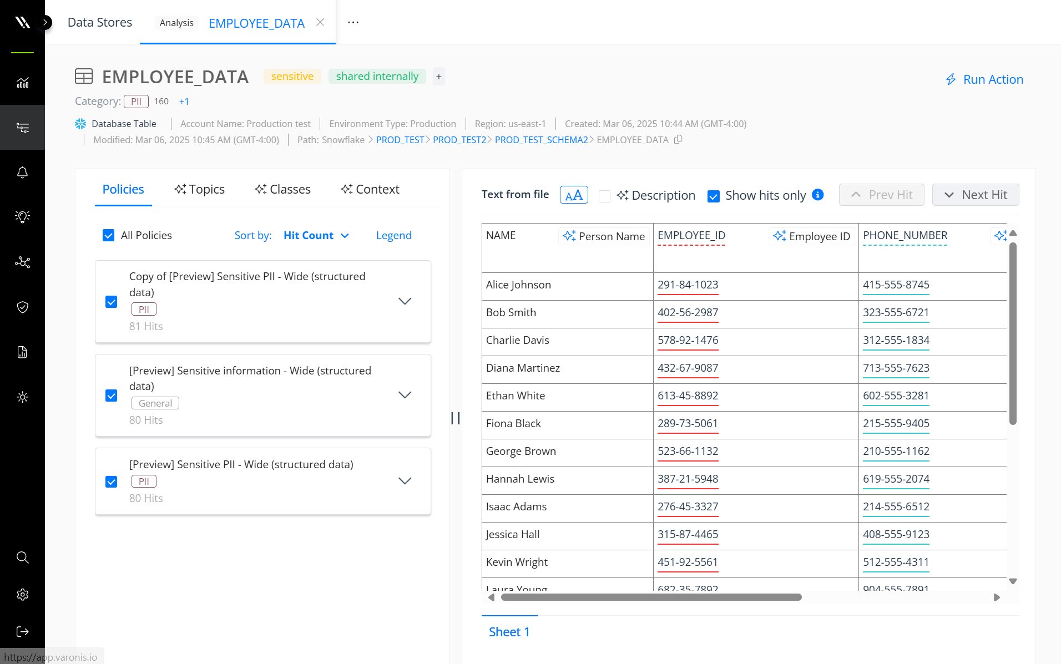Switch to the Topics tab

pyautogui.click(x=199, y=189)
